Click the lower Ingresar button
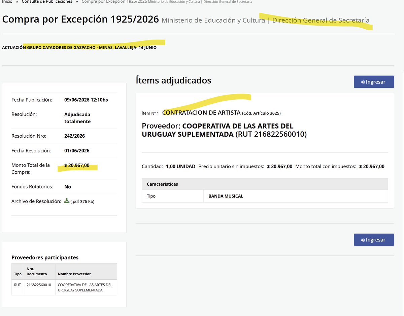404x316 pixels. coord(374,240)
